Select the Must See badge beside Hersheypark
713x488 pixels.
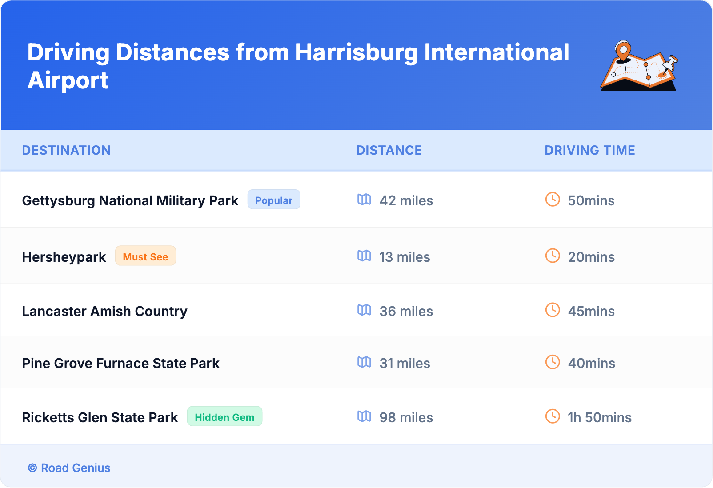(145, 256)
